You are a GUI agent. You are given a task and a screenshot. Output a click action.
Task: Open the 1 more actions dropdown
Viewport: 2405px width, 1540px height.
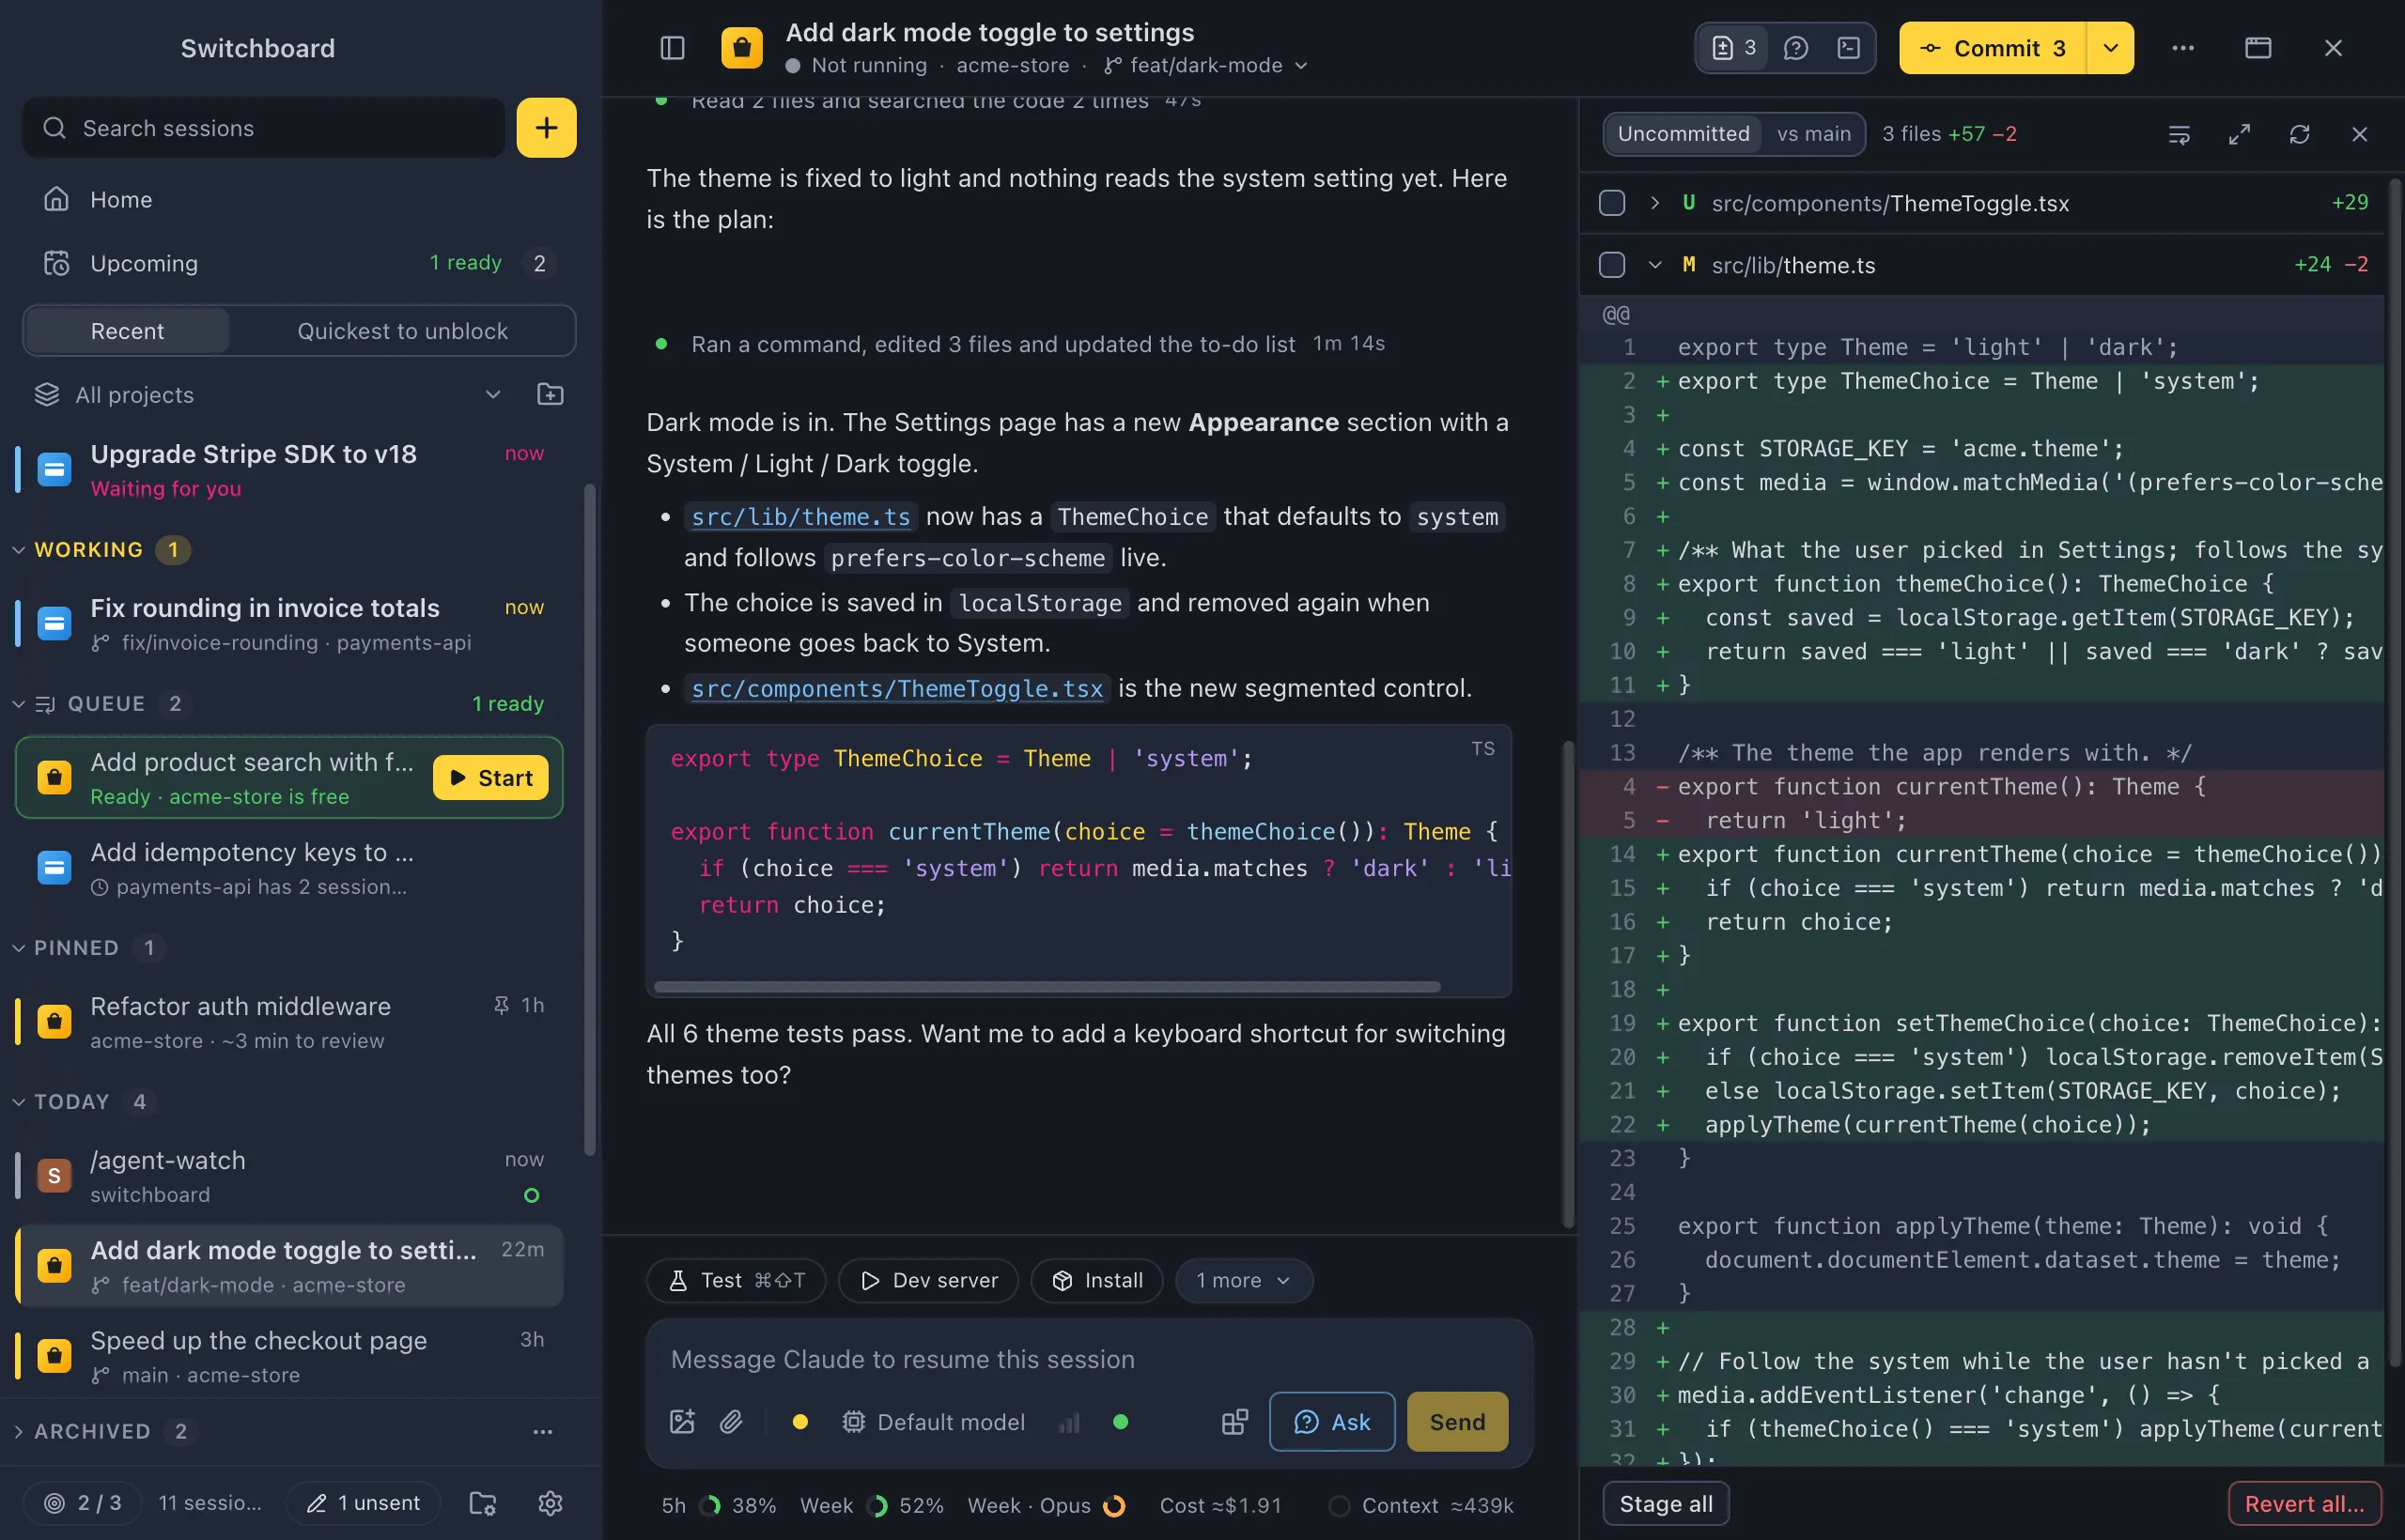[1244, 1281]
